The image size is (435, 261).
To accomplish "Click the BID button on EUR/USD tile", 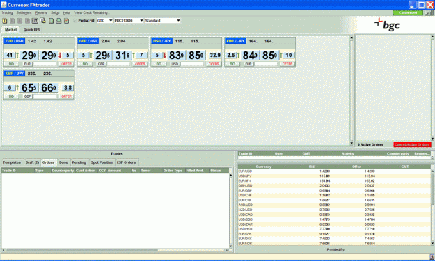I will tap(11, 64).
